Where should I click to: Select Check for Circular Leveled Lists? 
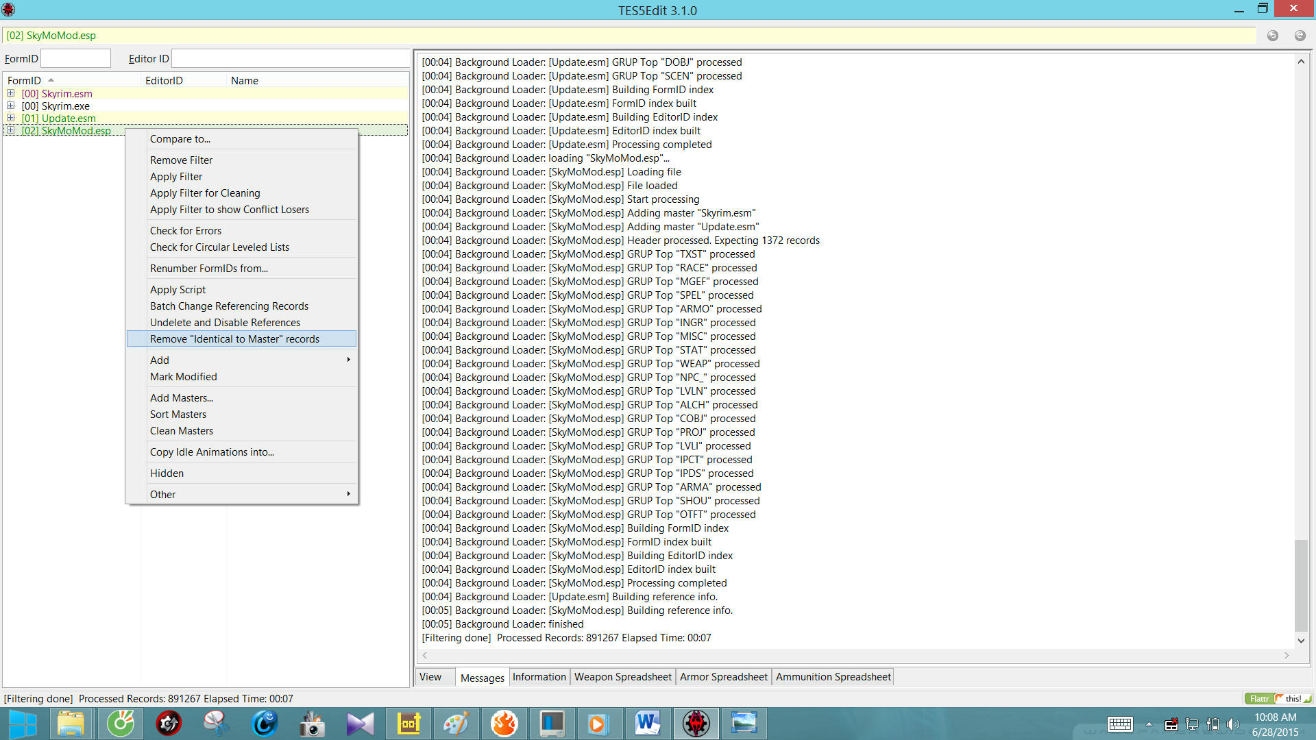coord(241,247)
